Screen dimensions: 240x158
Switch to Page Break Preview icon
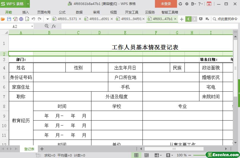click(x=146, y=155)
